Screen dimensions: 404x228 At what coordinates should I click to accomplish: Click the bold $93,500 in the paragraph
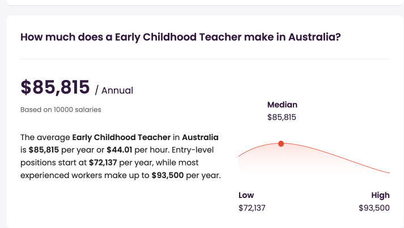tap(167, 175)
